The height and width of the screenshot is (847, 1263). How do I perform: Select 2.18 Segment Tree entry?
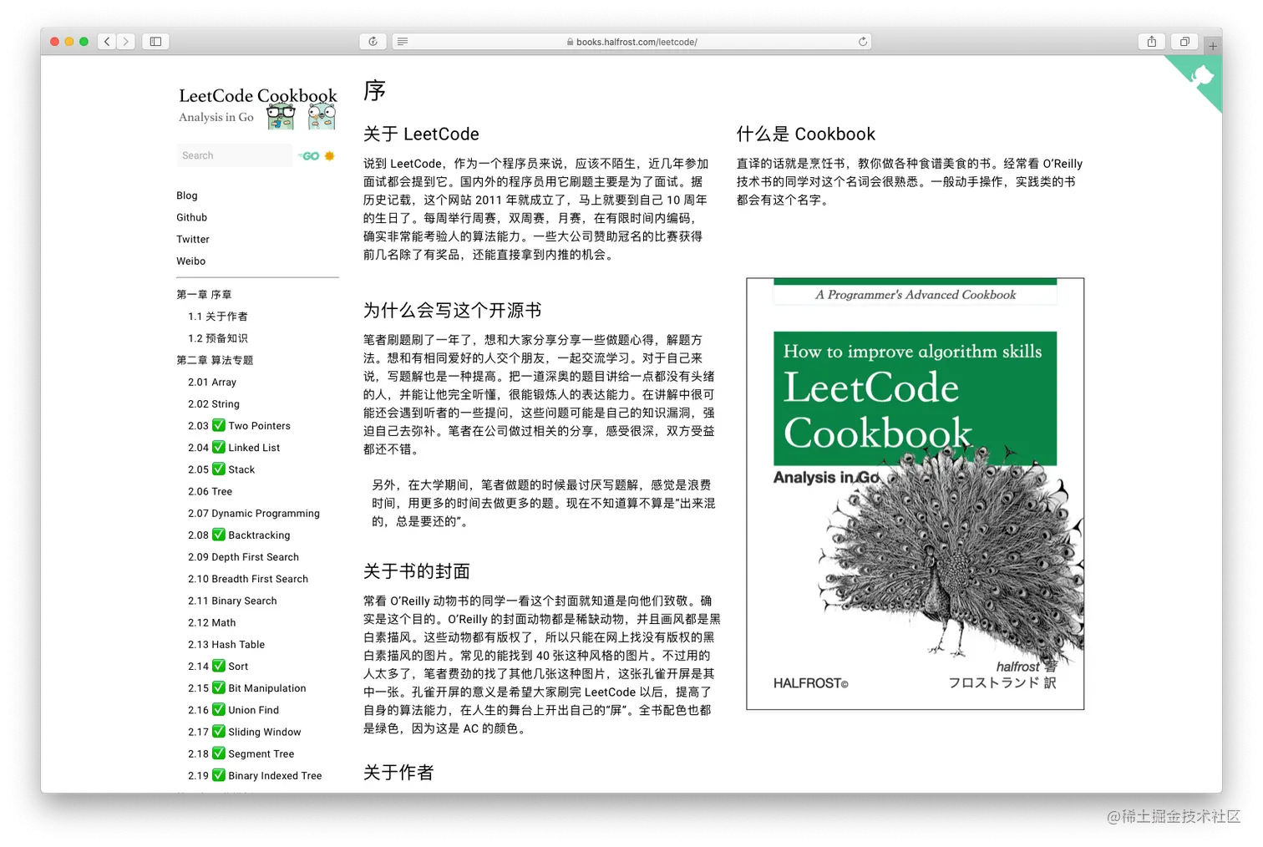(241, 753)
